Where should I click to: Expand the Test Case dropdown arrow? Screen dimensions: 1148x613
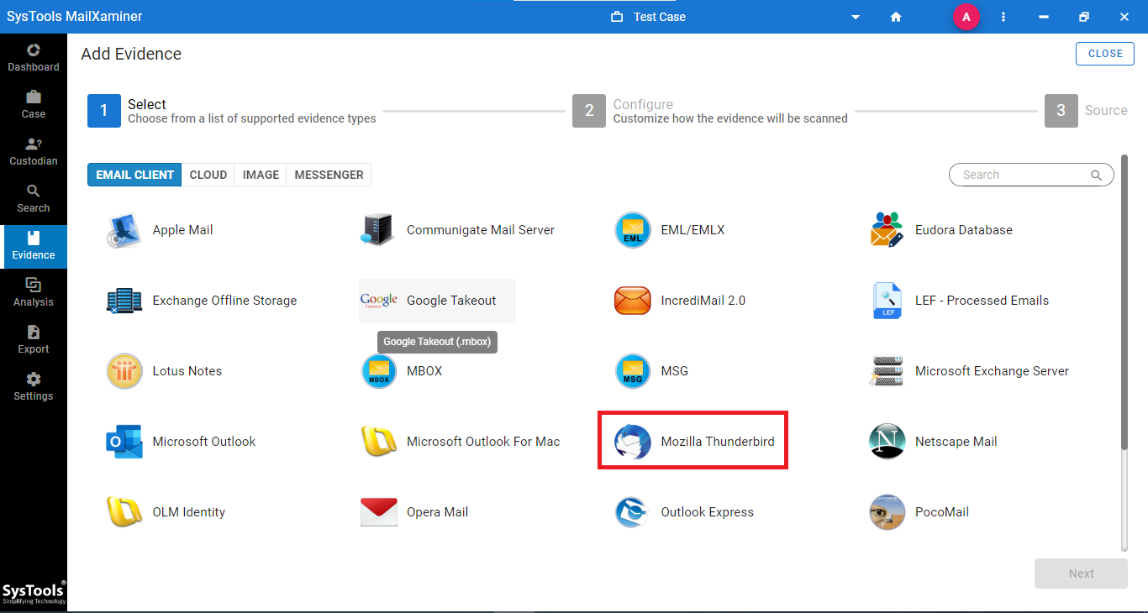(856, 18)
